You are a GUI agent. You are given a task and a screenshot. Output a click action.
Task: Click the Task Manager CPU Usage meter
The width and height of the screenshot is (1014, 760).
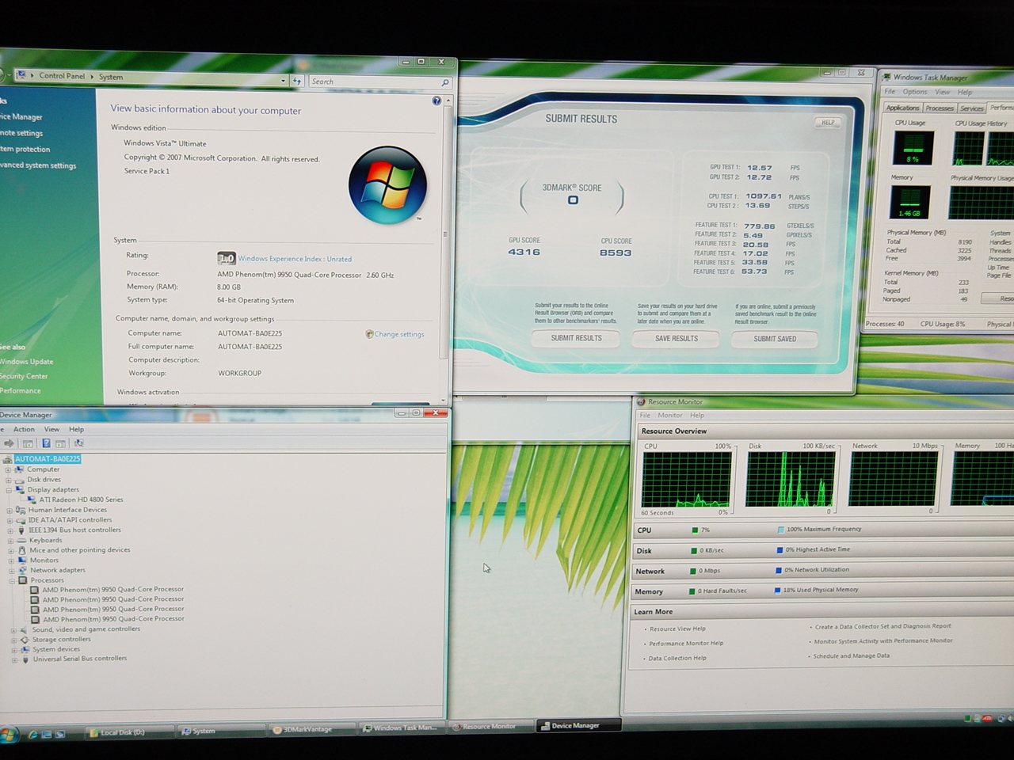click(913, 148)
